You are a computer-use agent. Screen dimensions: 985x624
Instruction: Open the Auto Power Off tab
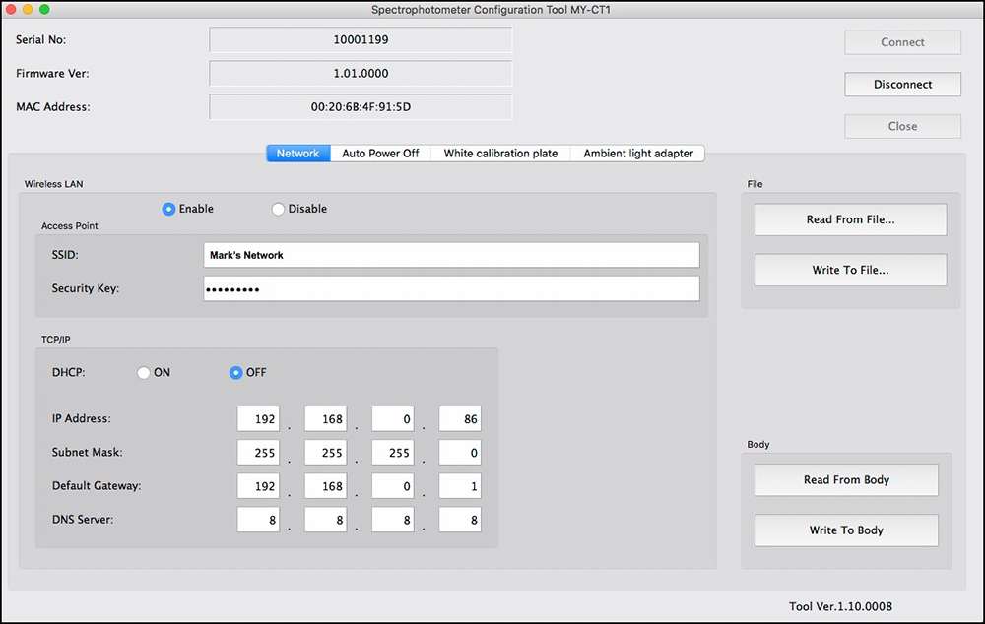[x=380, y=154]
